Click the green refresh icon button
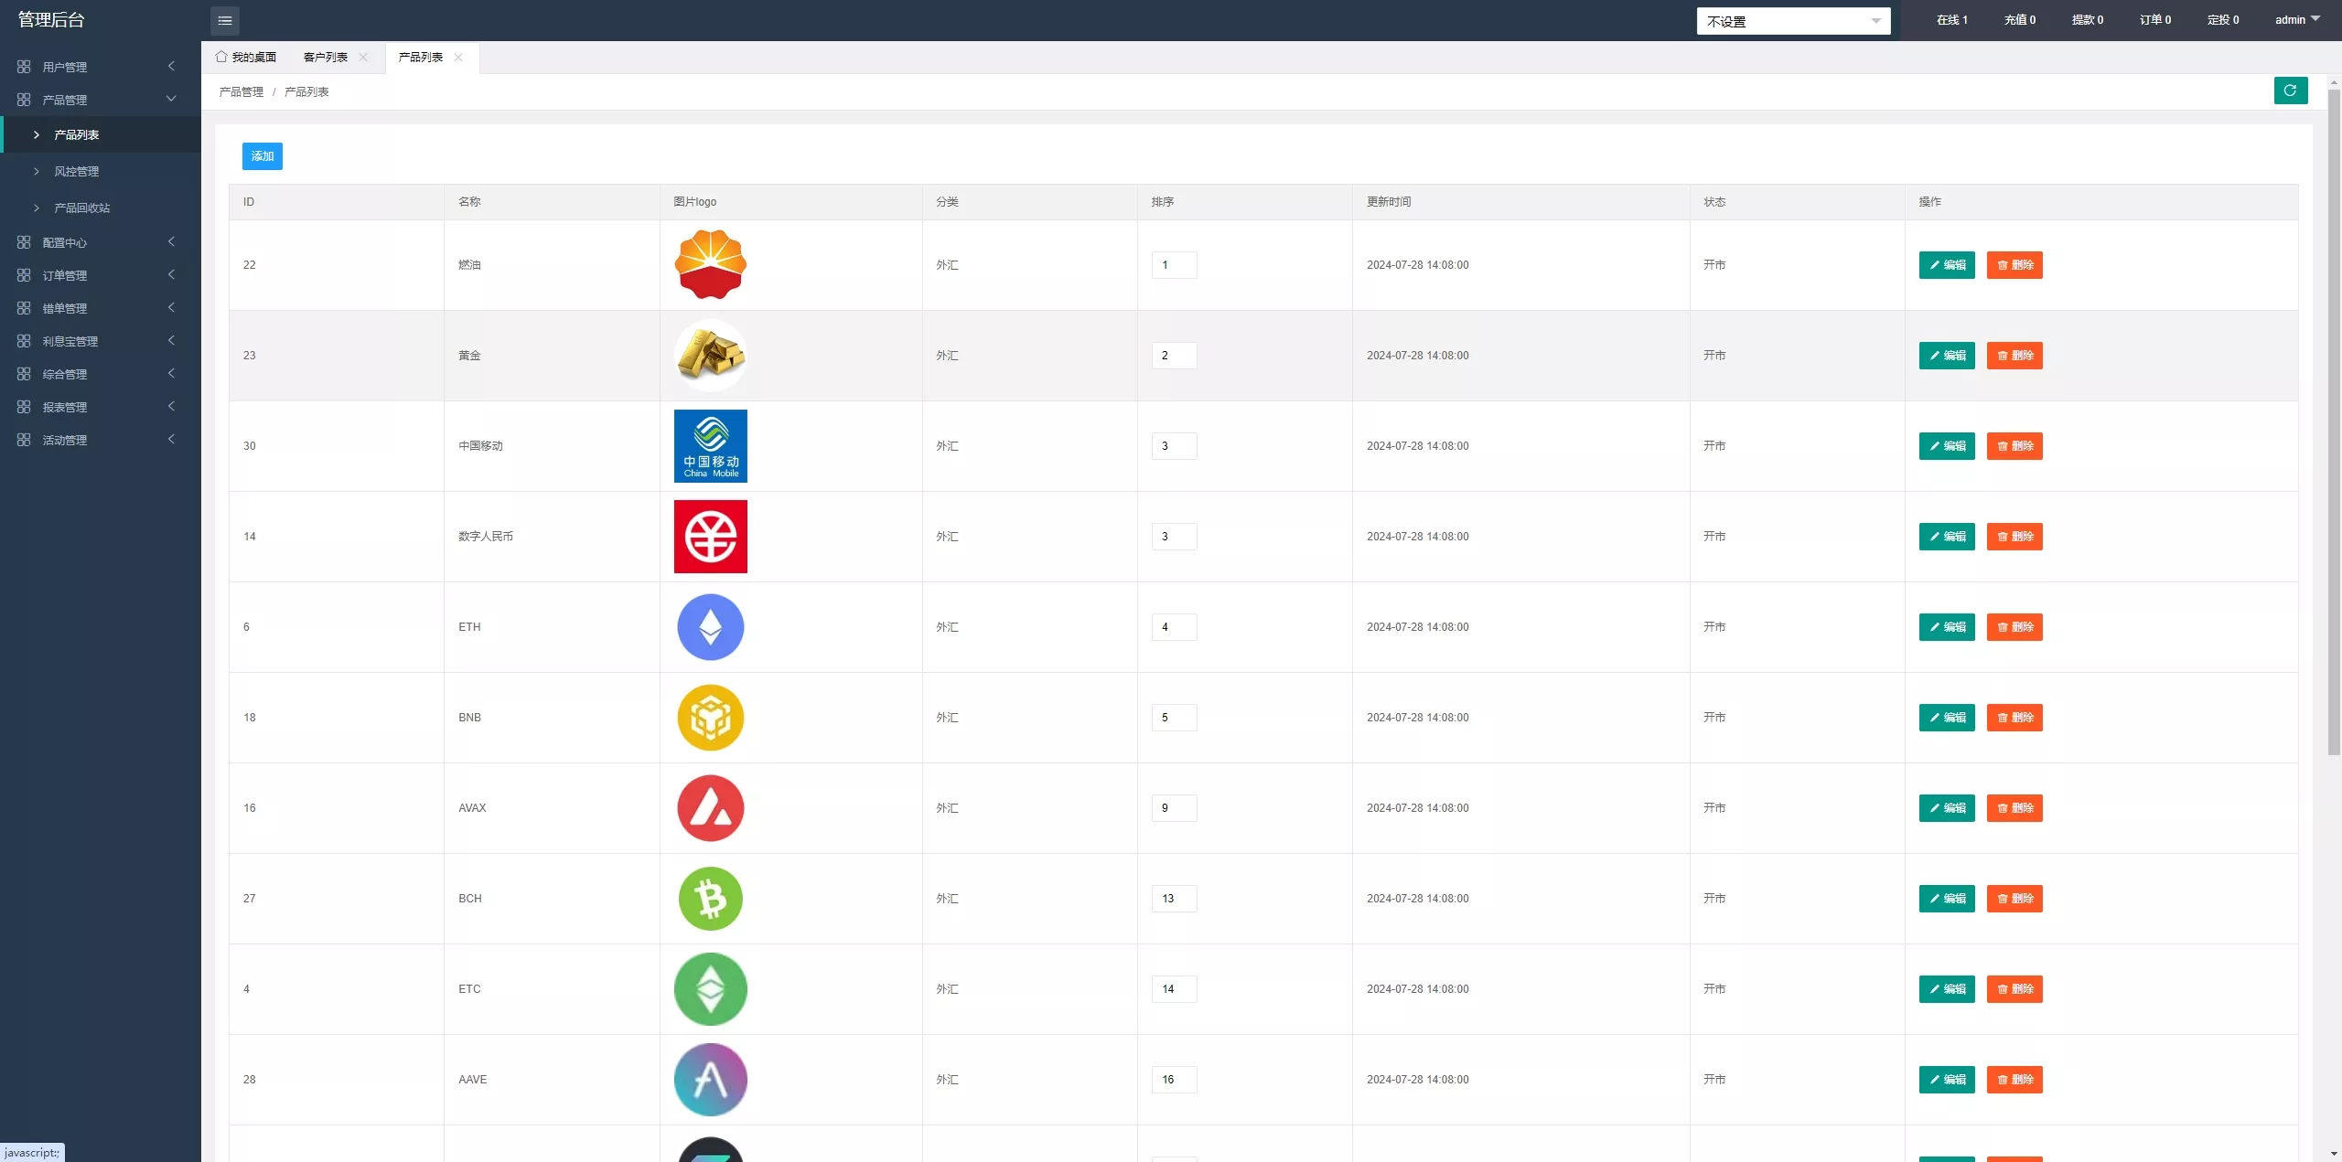The image size is (2342, 1162). 2290,91
